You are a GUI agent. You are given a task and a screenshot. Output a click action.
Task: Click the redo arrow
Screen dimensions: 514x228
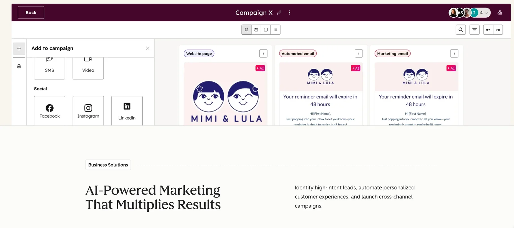498,30
